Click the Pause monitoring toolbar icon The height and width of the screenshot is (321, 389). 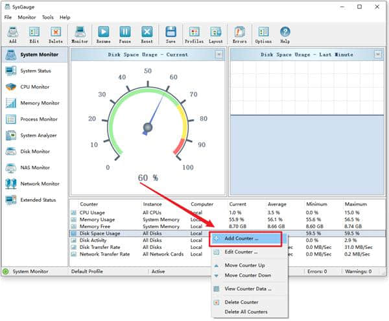(x=125, y=34)
